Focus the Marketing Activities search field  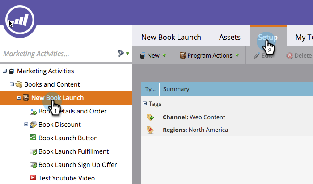(x=58, y=54)
